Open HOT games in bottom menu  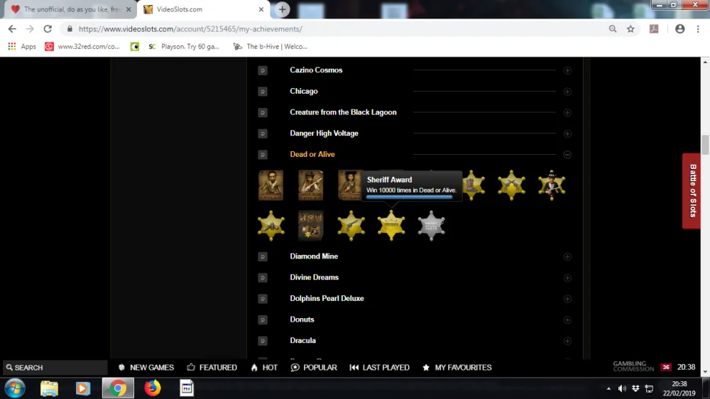click(x=264, y=367)
